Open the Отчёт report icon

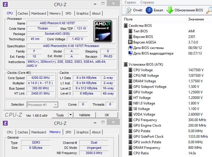pyautogui.click(x=128, y=10)
